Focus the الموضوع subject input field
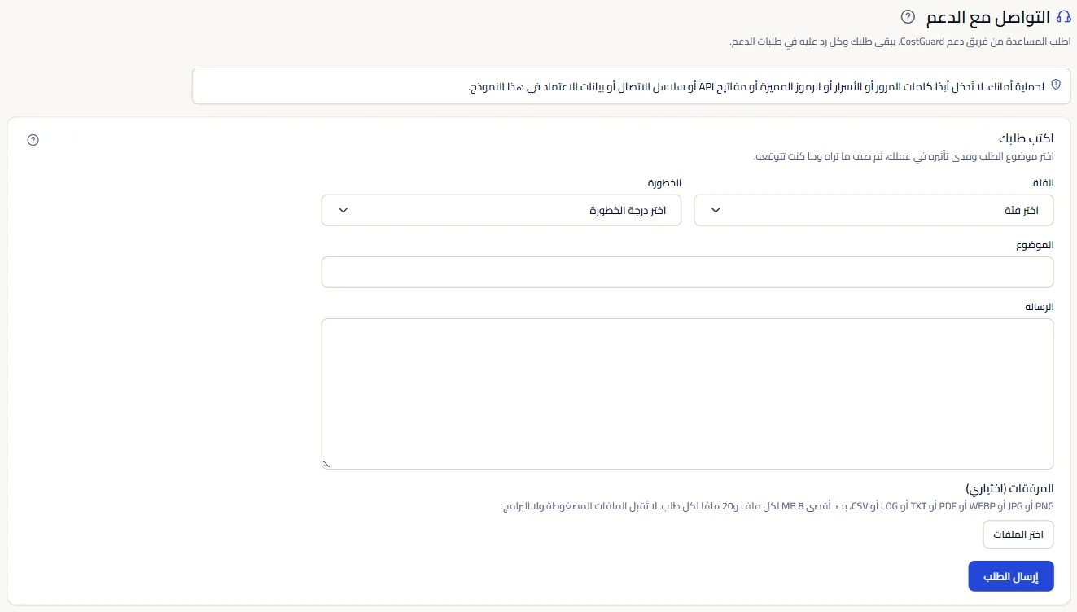This screenshot has height=612, width=1077. click(688, 272)
